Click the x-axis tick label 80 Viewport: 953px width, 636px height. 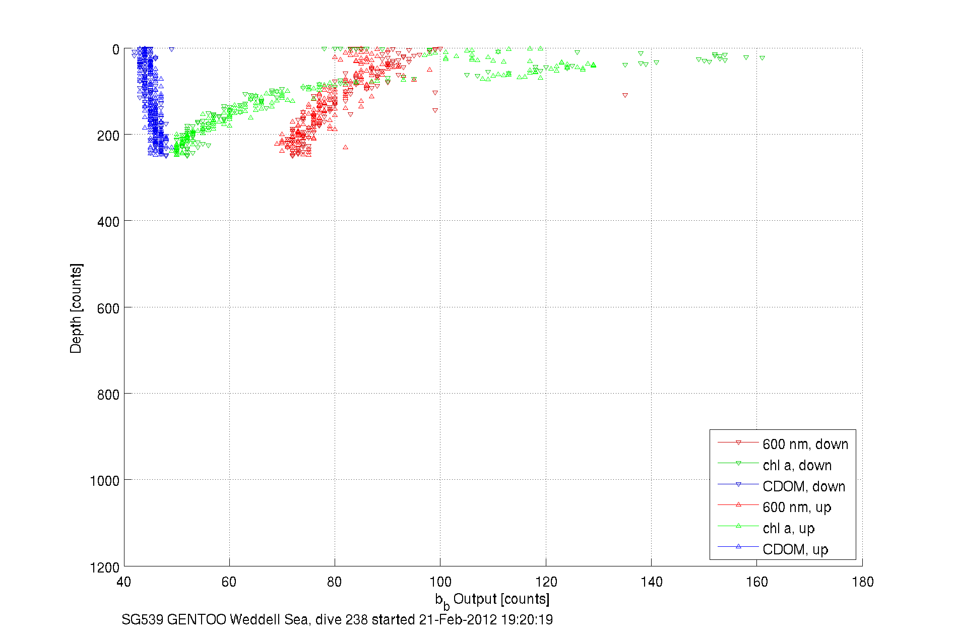(335, 582)
